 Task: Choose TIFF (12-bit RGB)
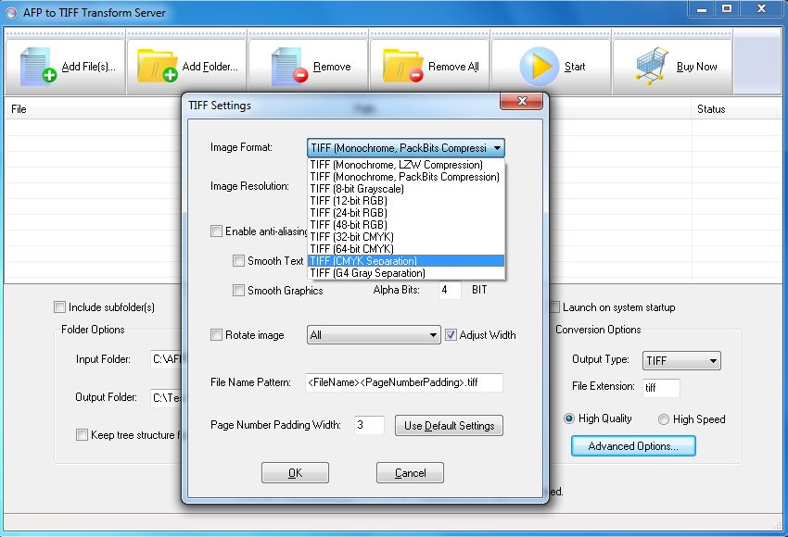tap(406, 201)
